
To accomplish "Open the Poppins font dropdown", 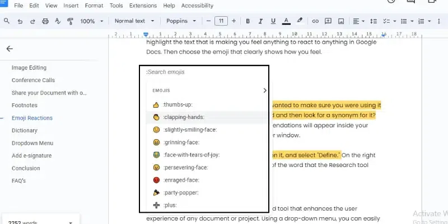I will tap(181, 21).
